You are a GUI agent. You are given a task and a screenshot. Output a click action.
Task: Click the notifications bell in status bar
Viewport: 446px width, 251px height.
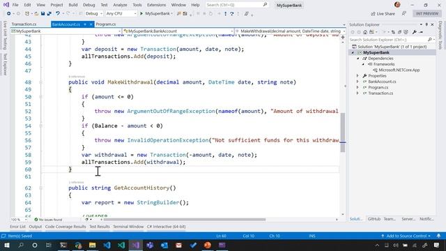click(x=438, y=236)
